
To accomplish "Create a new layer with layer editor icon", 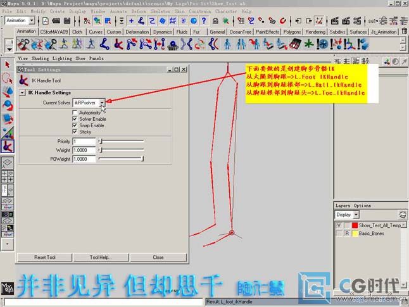I will pyautogui.click(x=403, y=215).
